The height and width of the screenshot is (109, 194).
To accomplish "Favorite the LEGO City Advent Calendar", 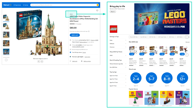I will pos(177,47).
